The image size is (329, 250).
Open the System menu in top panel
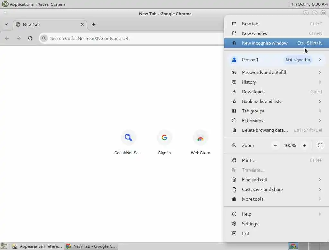(x=58, y=4)
